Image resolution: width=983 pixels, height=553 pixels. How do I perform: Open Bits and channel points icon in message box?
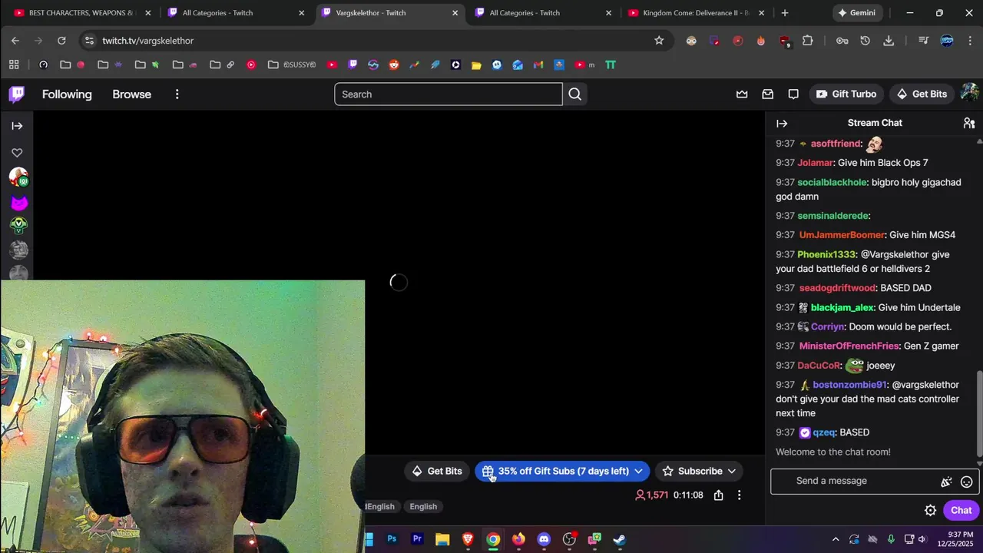point(946,482)
